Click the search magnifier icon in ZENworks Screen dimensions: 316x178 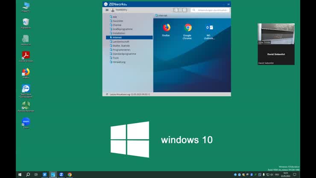[x=194, y=10]
